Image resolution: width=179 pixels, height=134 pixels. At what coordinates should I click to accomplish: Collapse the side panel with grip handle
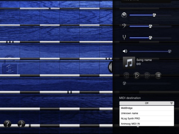click(110, 67)
